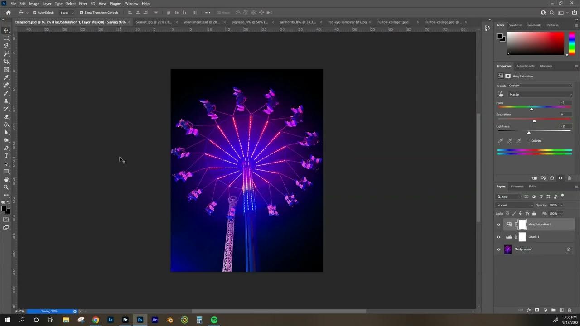580x326 pixels.
Task: Toggle adjustment visibility eye in Properties panel
Action: click(561, 178)
